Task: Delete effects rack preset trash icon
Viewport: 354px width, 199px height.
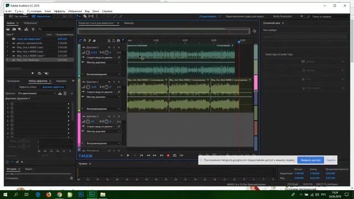Action: pos(65,93)
